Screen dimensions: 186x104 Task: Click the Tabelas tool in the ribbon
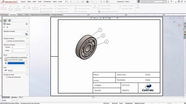(x=138, y=6)
